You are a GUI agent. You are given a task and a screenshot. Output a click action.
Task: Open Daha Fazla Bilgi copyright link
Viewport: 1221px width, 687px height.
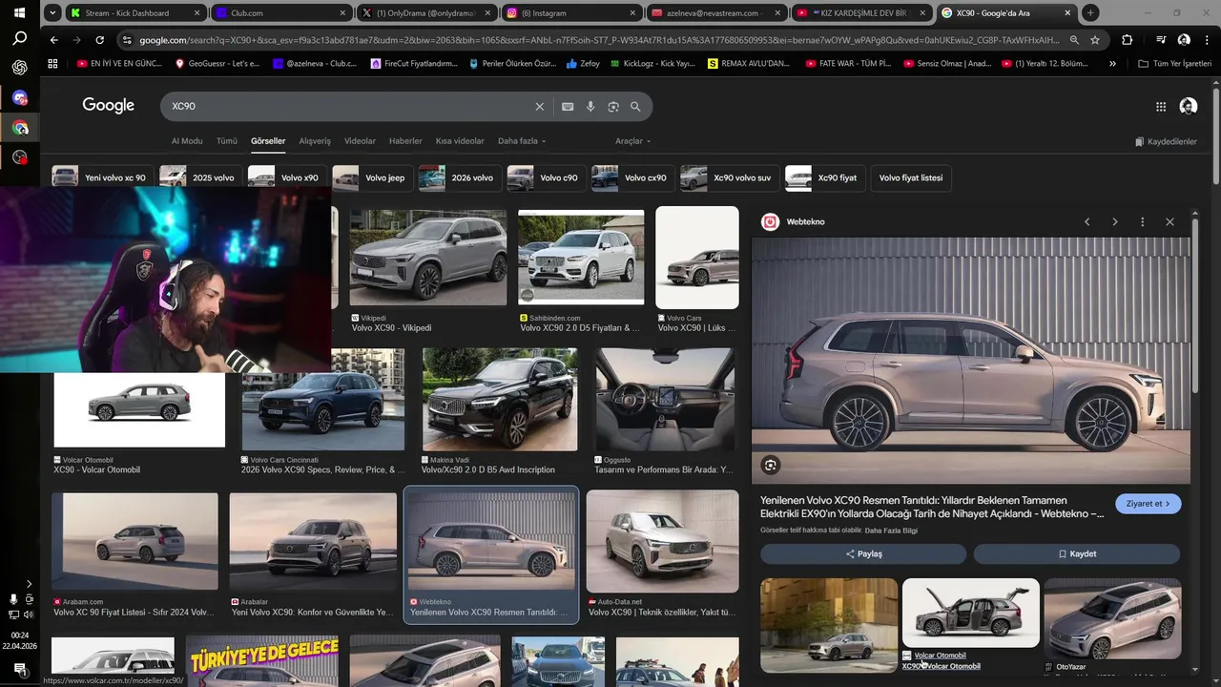[891, 531]
